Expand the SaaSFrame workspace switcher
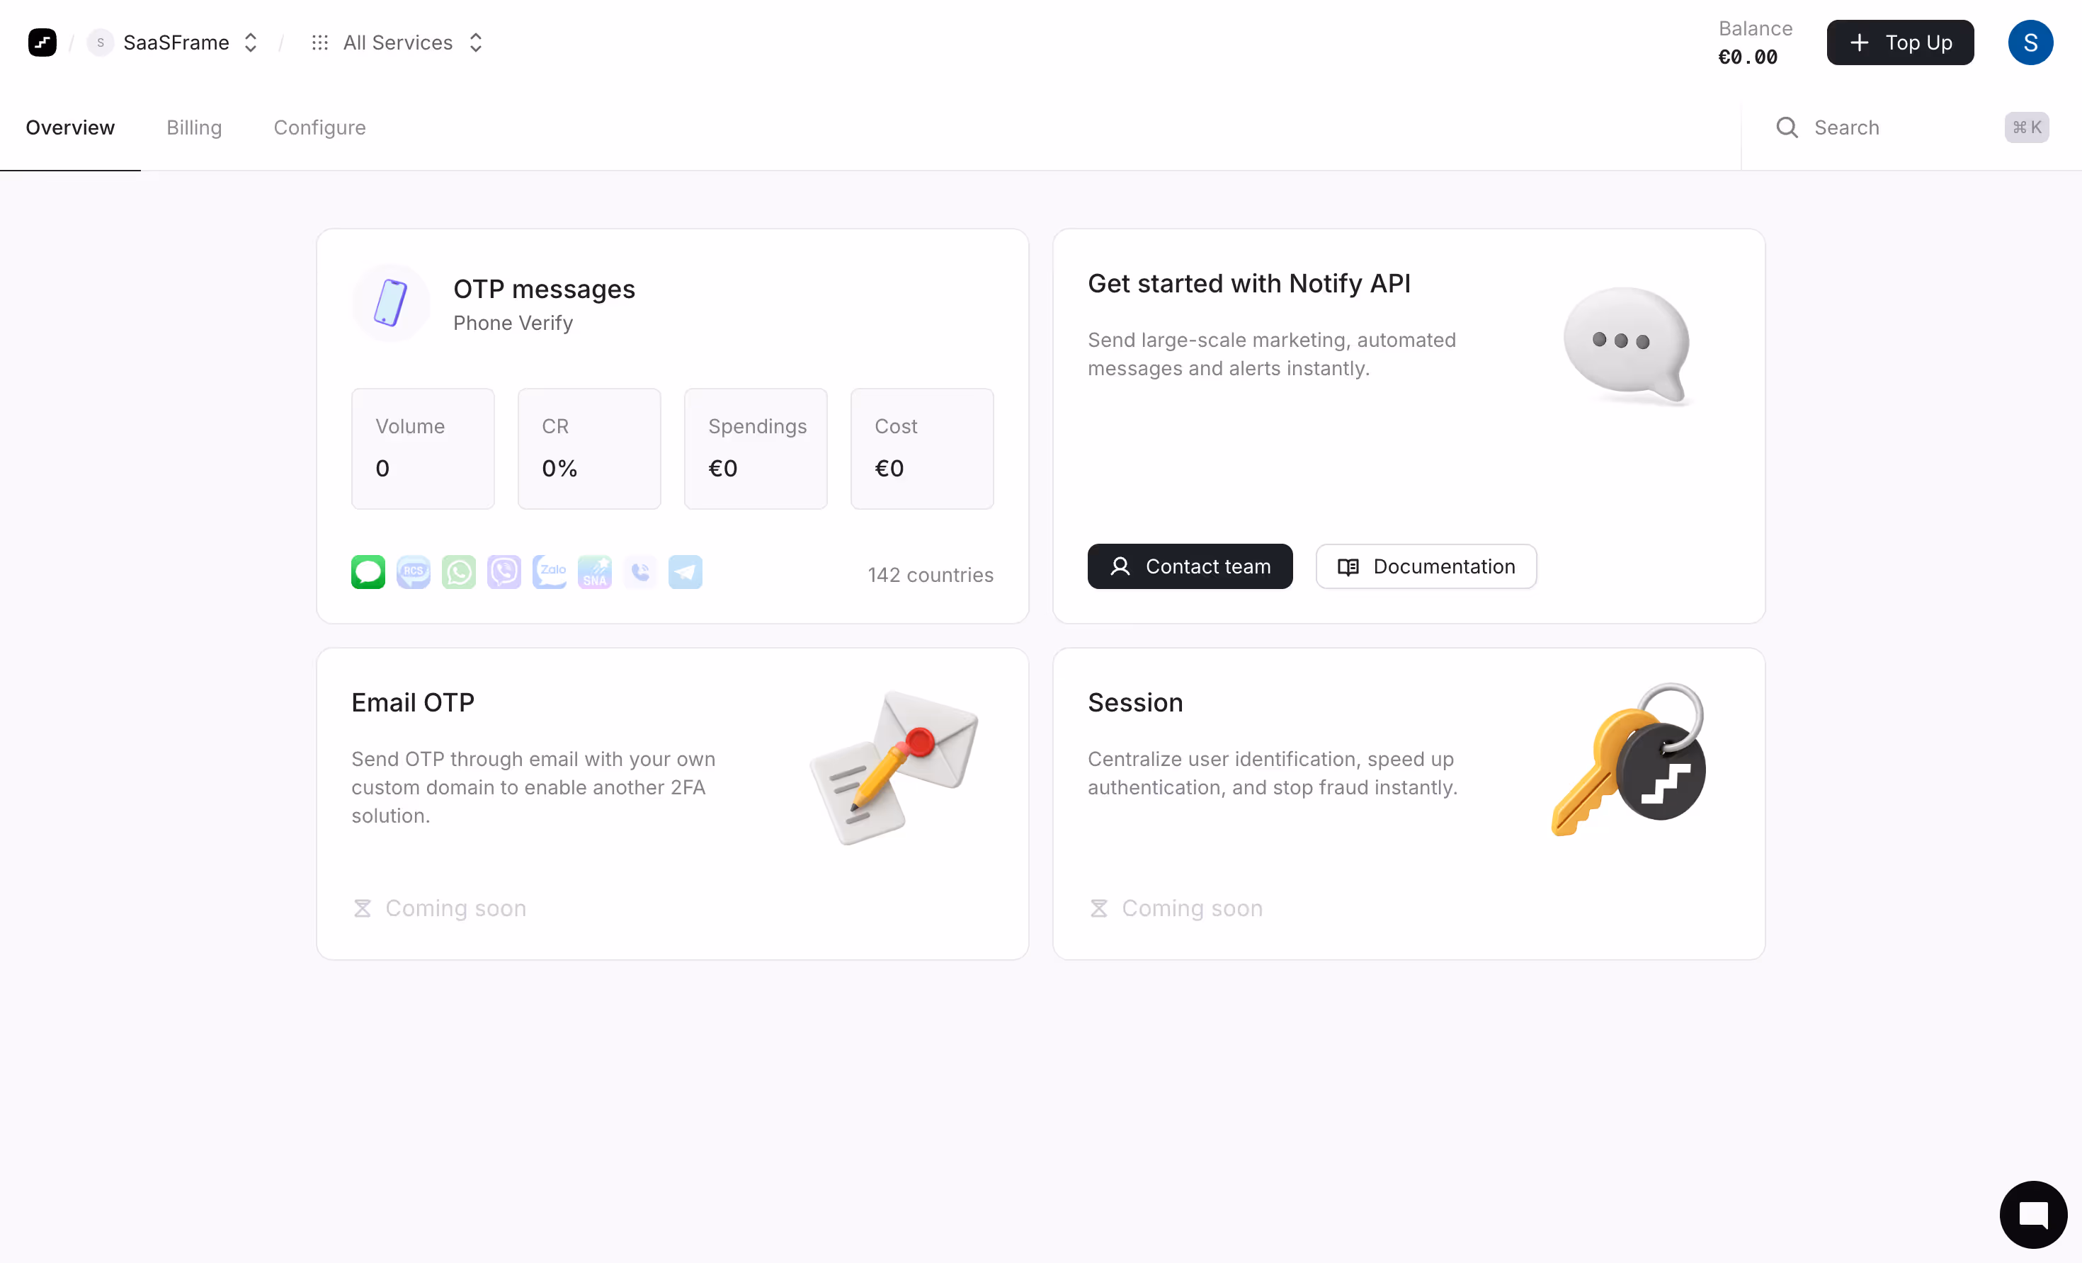Image resolution: width=2082 pixels, height=1263 pixels. (x=174, y=42)
